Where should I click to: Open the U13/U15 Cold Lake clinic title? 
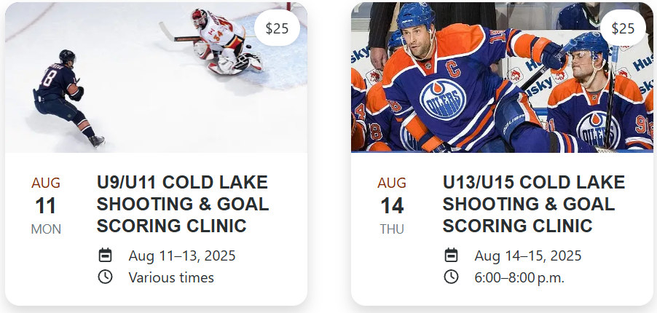tap(534, 204)
